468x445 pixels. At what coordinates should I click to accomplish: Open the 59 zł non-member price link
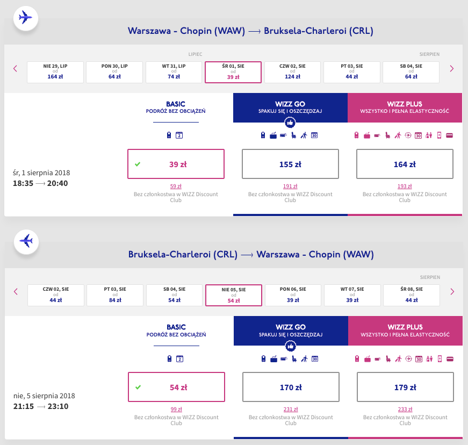pos(176,186)
